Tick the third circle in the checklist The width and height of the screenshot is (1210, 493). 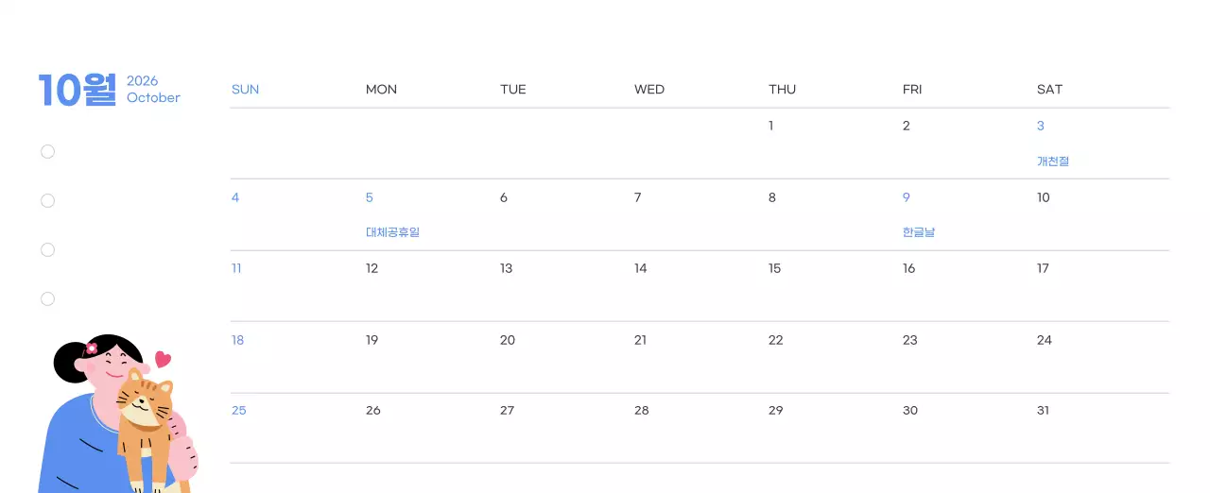(x=47, y=250)
